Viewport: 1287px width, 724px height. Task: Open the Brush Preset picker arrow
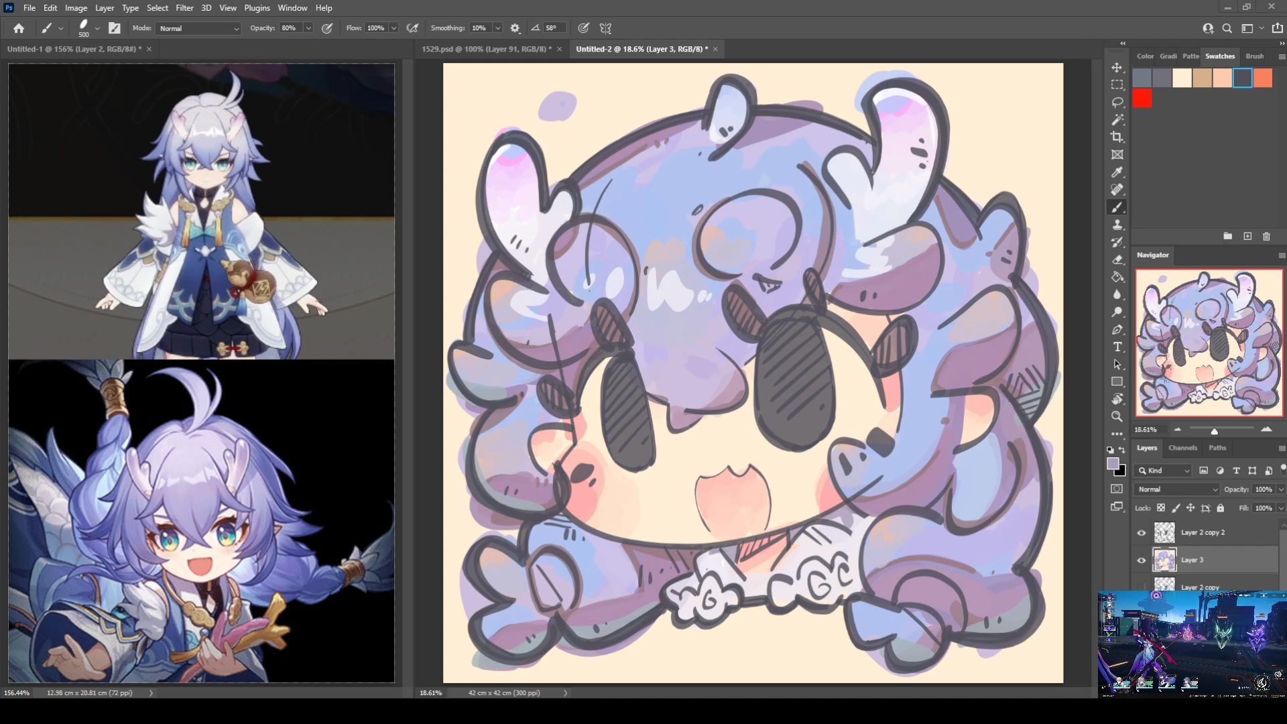pos(97,28)
